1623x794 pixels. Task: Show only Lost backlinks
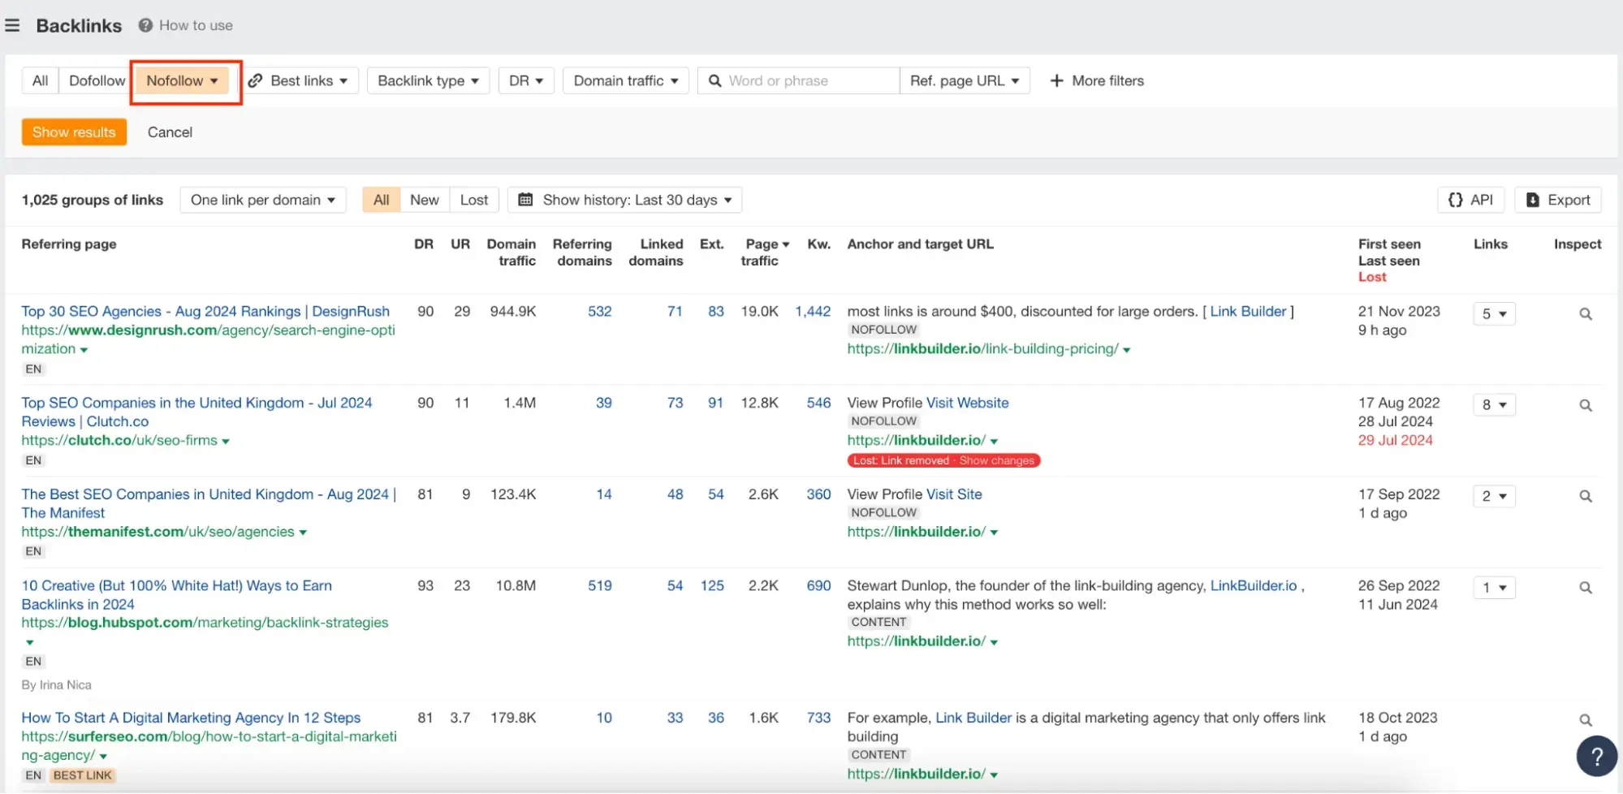coord(473,200)
